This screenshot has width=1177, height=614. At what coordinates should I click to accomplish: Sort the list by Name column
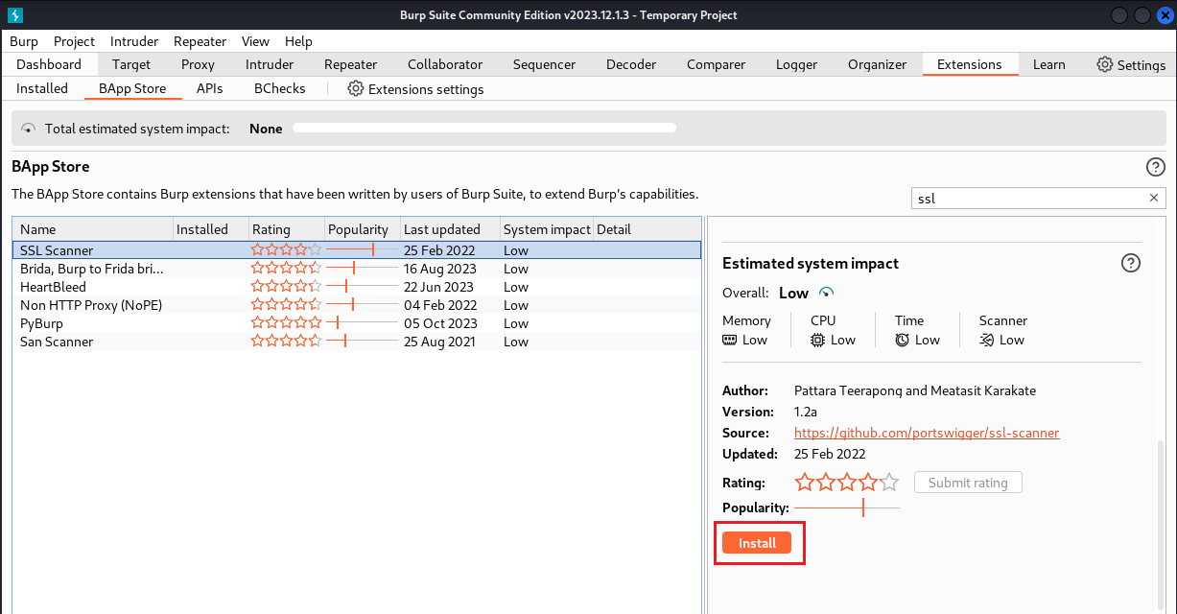92,229
